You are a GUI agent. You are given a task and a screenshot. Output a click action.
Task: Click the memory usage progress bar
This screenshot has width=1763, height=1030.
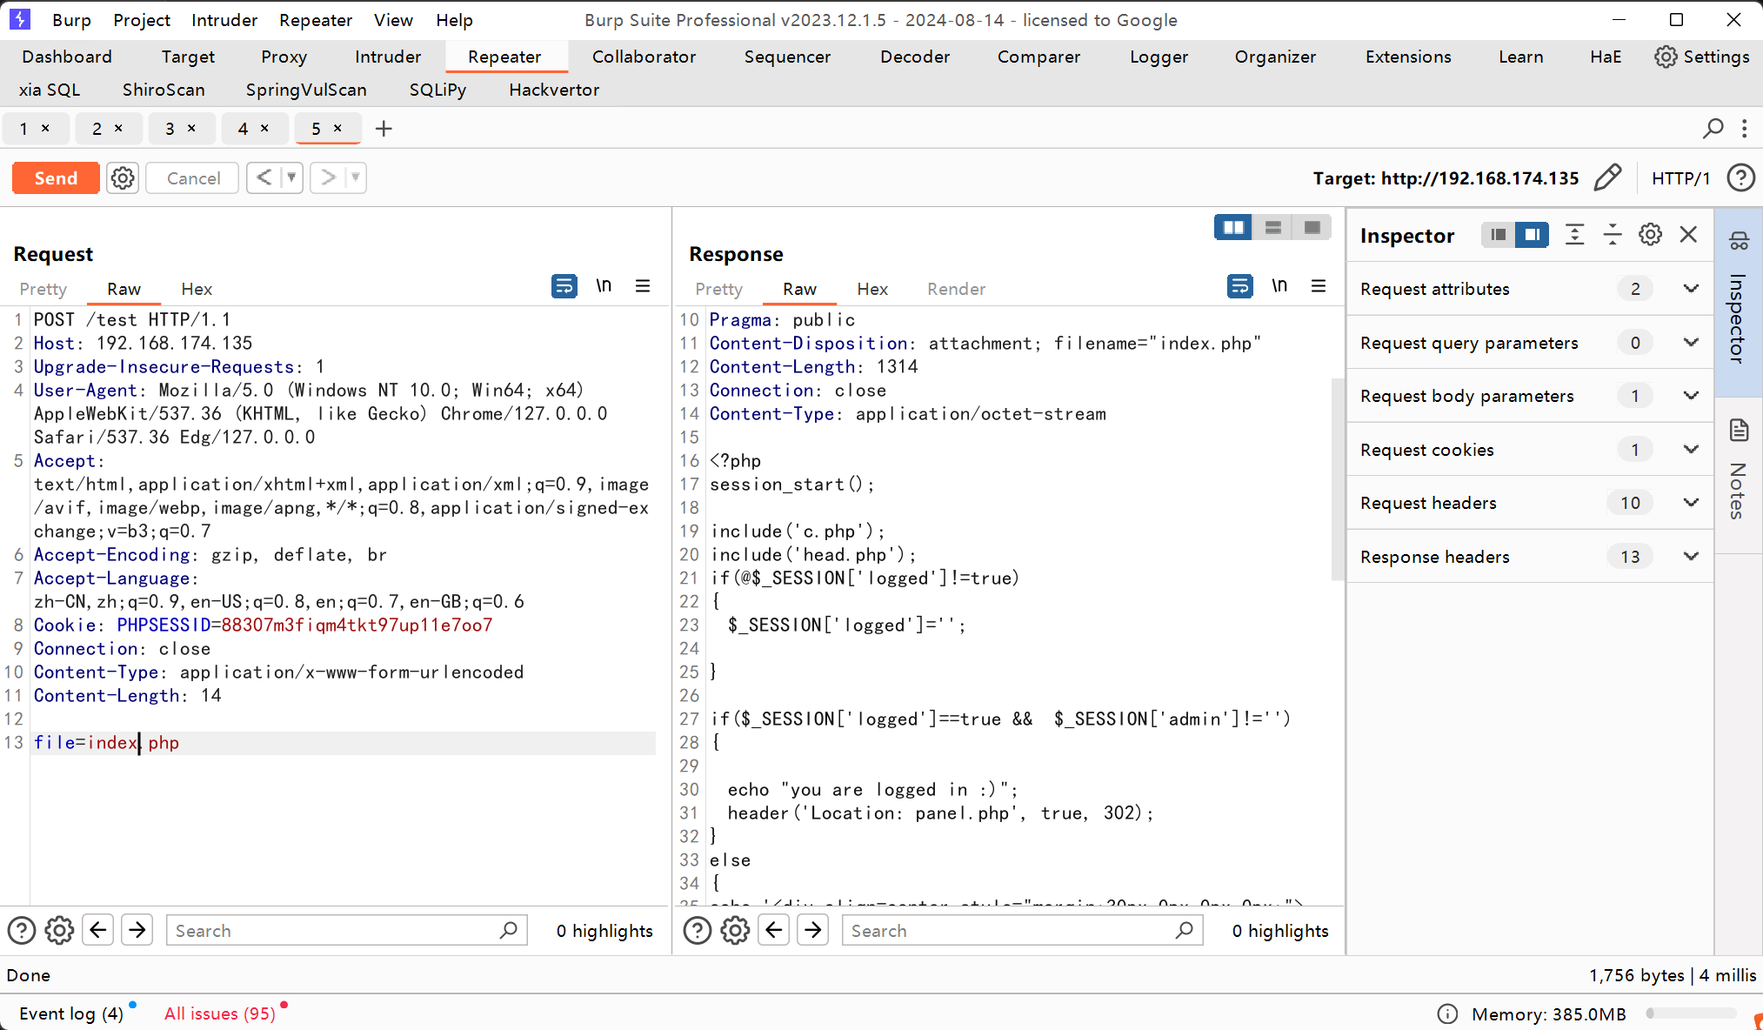click(x=1691, y=1013)
